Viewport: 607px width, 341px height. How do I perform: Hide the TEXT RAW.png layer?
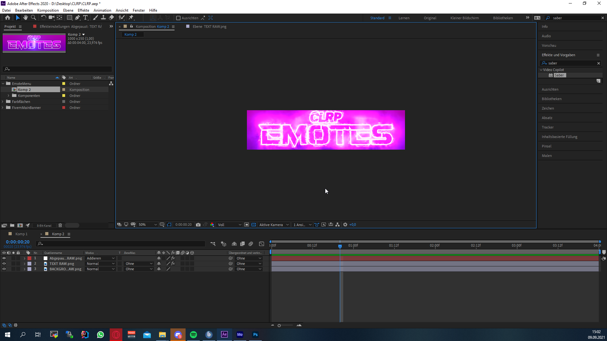click(x=4, y=264)
